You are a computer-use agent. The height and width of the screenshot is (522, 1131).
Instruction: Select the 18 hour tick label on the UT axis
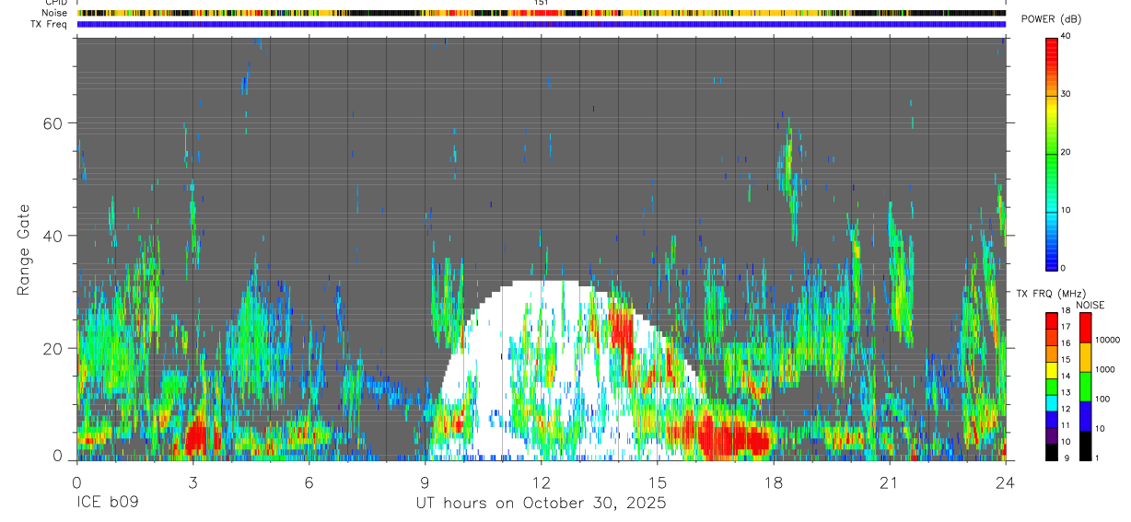[x=773, y=482]
